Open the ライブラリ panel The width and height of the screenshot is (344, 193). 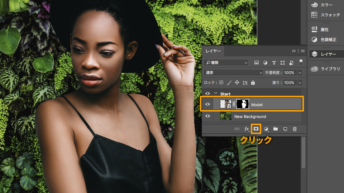tap(325, 69)
